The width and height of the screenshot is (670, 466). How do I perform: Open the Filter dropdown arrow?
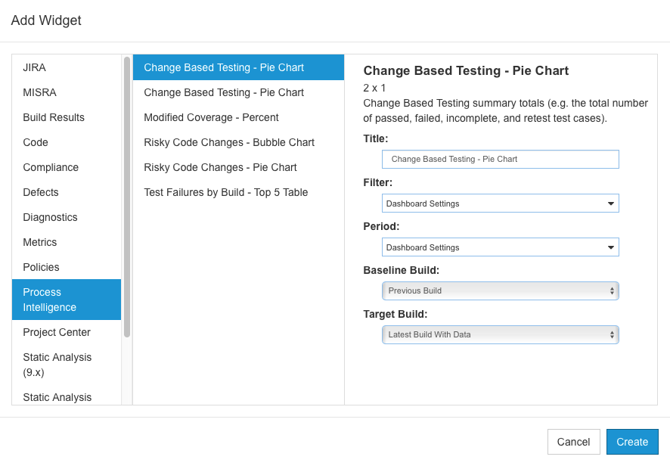[610, 203]
